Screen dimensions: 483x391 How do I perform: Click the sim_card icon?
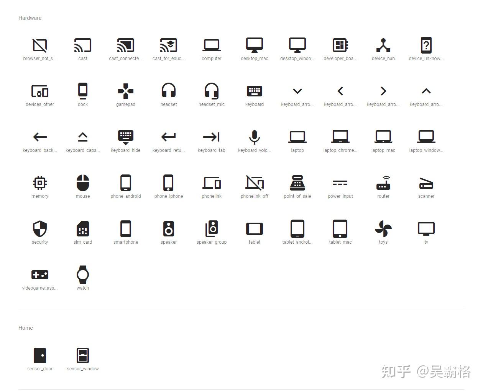82,229
